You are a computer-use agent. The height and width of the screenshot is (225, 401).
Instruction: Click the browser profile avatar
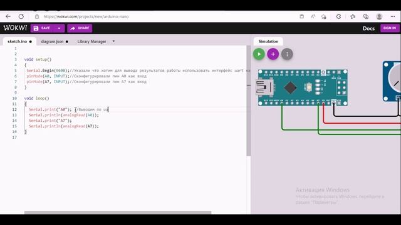click(379, 17)
